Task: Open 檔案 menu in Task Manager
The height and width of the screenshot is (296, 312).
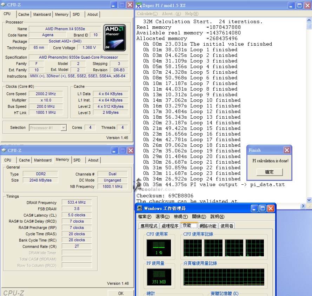Action: coord(145,217)
